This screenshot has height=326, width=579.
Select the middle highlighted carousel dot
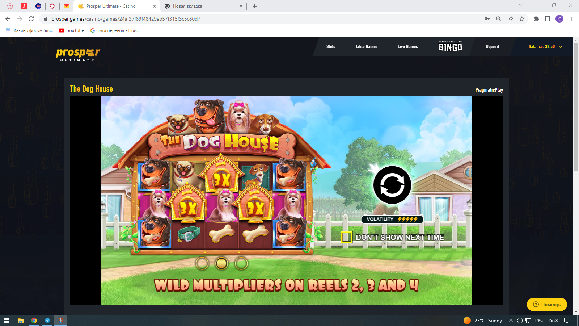point(221,263)
